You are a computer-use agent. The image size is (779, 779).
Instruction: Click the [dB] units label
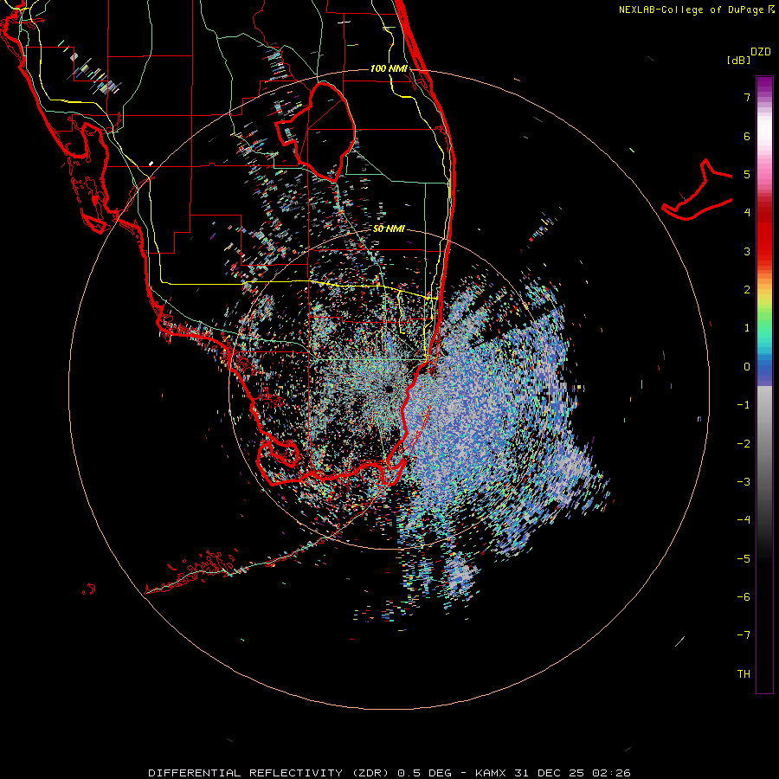[739, 61]
